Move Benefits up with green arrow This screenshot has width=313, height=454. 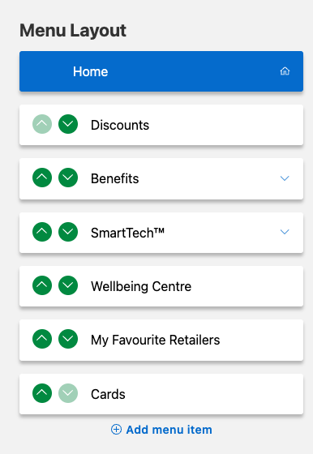click(42, 178)
